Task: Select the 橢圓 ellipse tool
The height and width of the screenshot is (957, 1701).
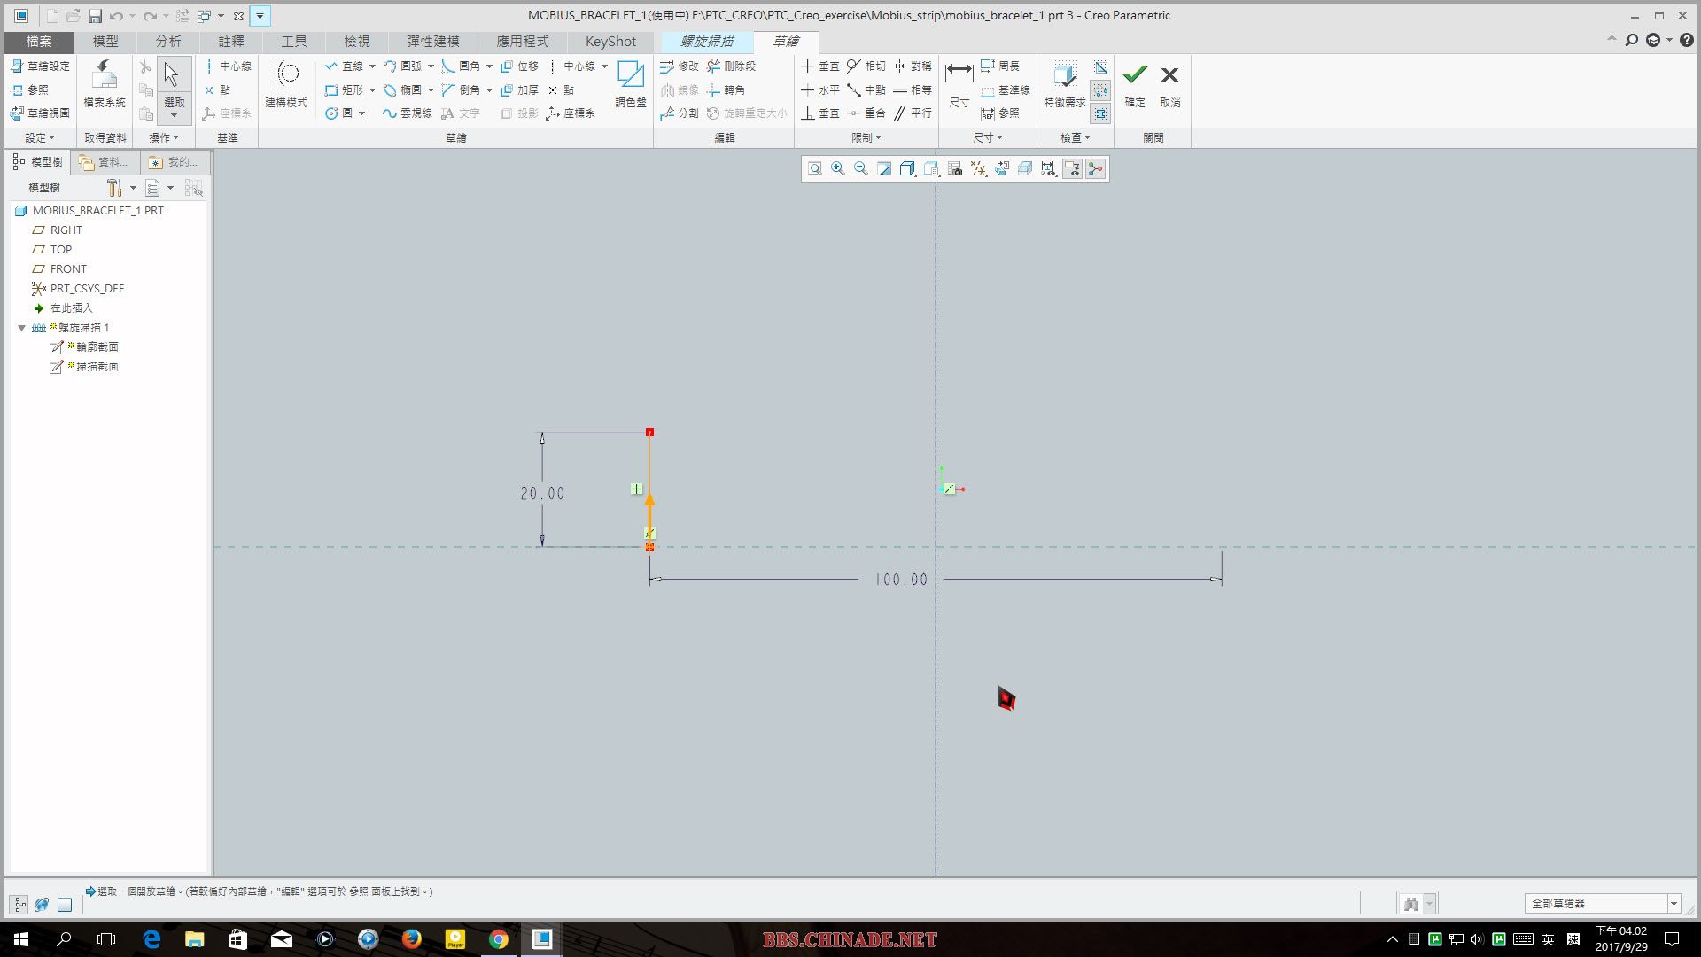Action: 403,89
